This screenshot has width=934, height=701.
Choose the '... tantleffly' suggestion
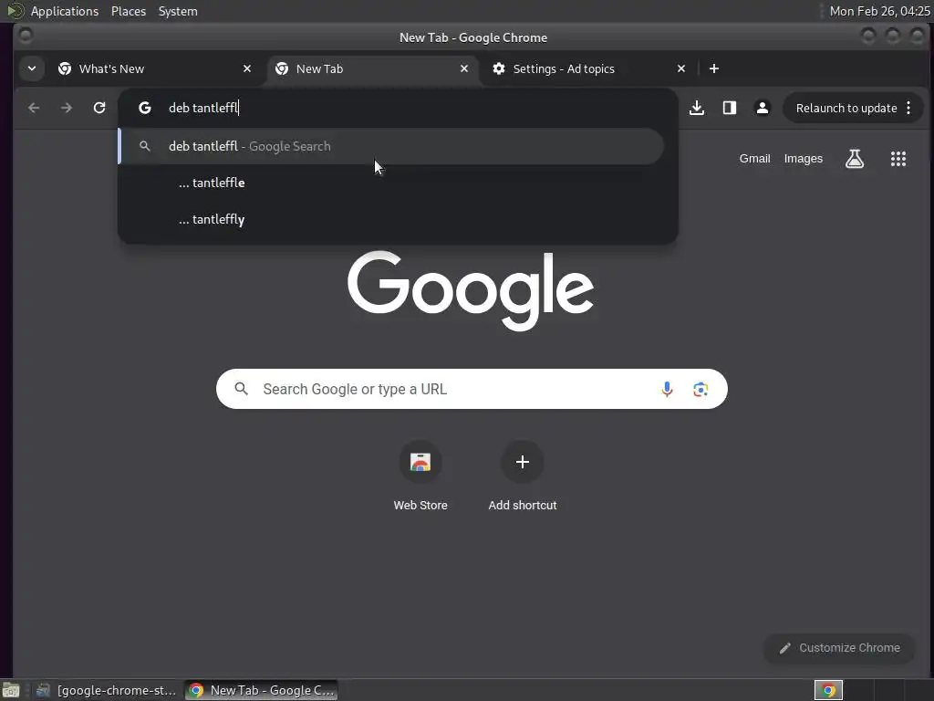[x=390, y=219]
